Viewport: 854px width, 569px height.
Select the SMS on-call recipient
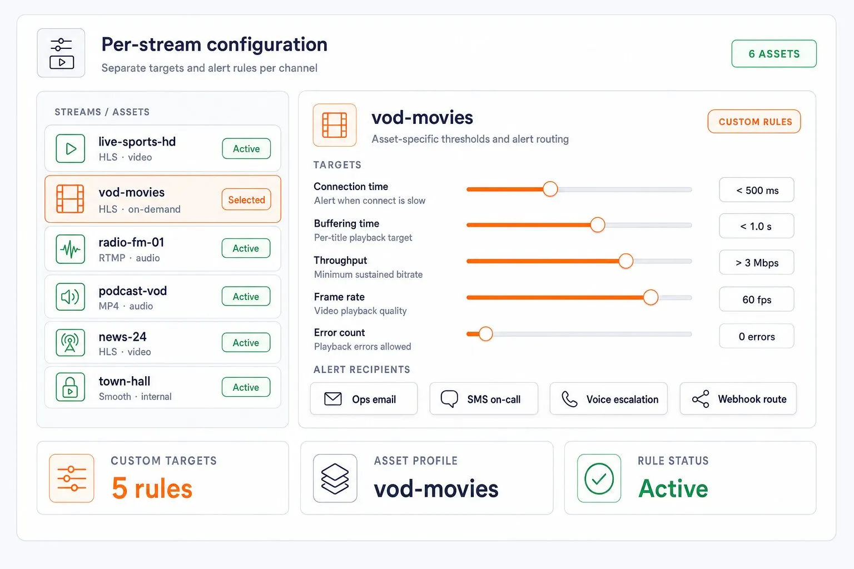point(484,399)
